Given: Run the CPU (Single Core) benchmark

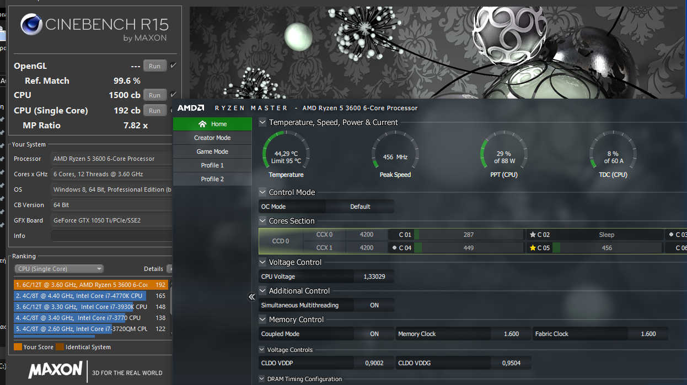Looking at the screenshot, I should click(x=155, y=111).
